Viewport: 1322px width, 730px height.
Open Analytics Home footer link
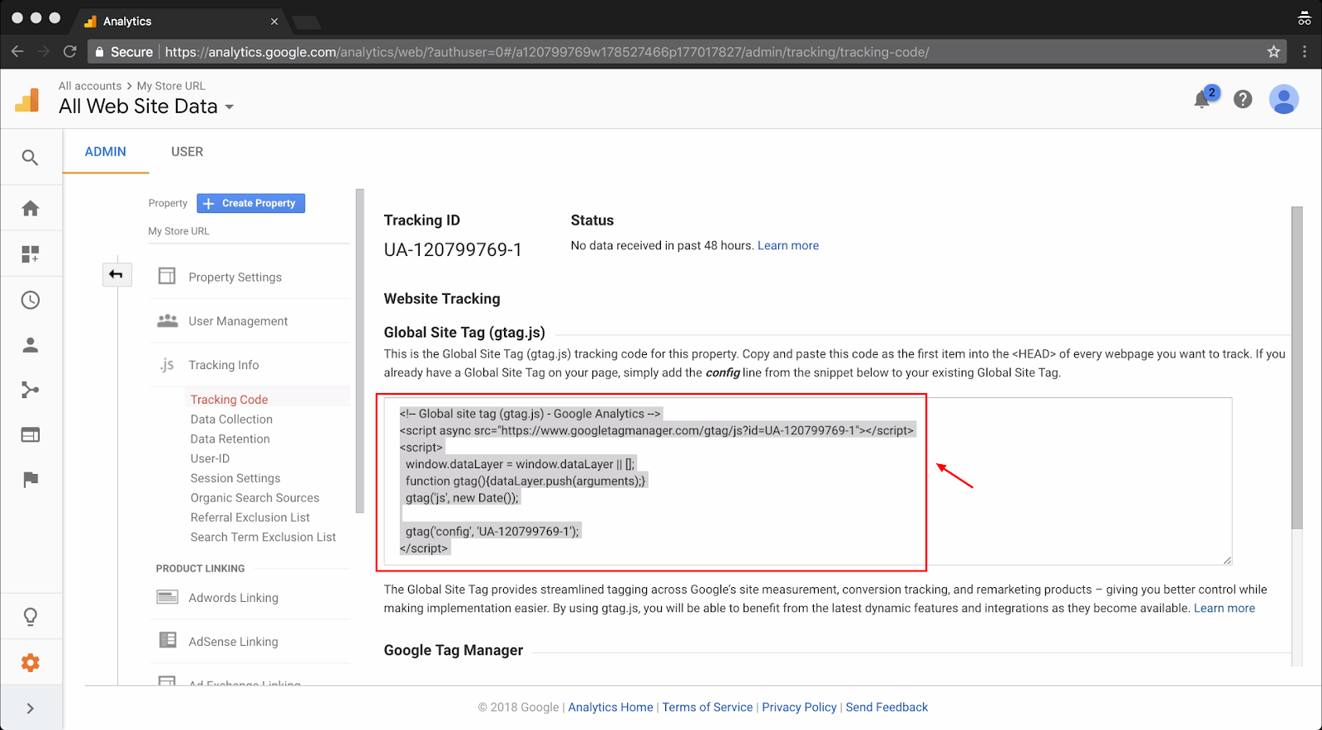[611, 707]
